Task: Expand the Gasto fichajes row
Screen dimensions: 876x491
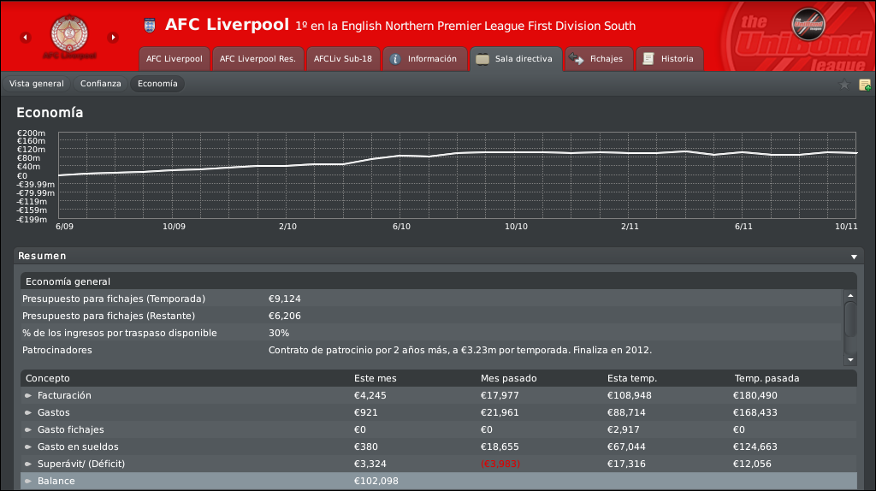Action: coord(28,430)
